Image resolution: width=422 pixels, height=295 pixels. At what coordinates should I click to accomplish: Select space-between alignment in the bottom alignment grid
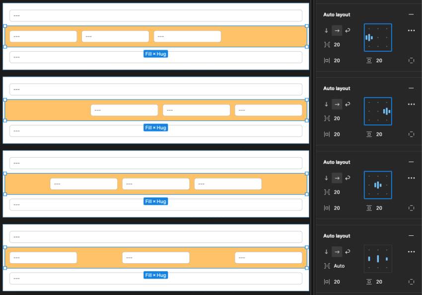coord(378,259)
